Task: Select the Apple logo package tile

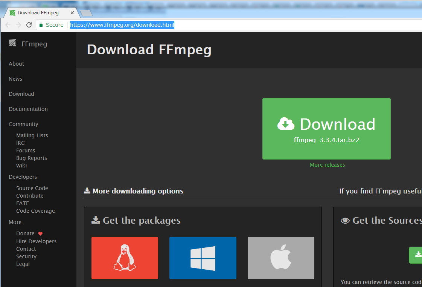Action: coord(281,258)
